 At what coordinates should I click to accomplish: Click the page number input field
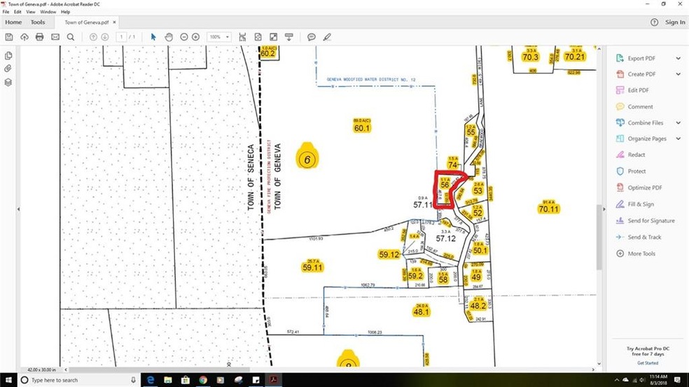[x=122, y=37]
